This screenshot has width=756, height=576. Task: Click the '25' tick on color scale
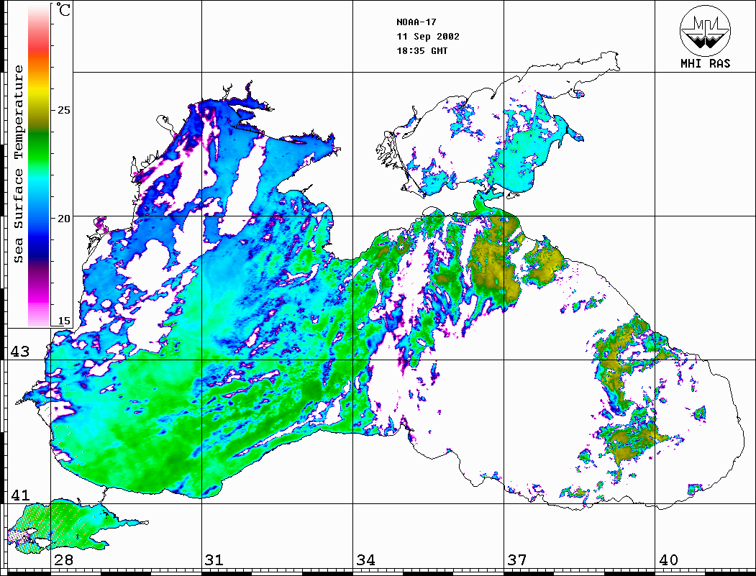point(63,110)
